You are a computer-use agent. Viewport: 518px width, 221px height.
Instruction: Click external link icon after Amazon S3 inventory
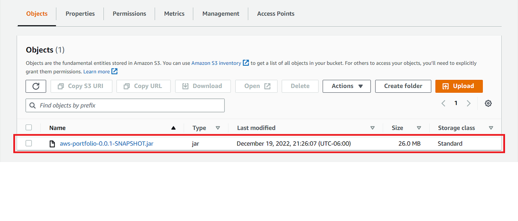tap(246, 63)
